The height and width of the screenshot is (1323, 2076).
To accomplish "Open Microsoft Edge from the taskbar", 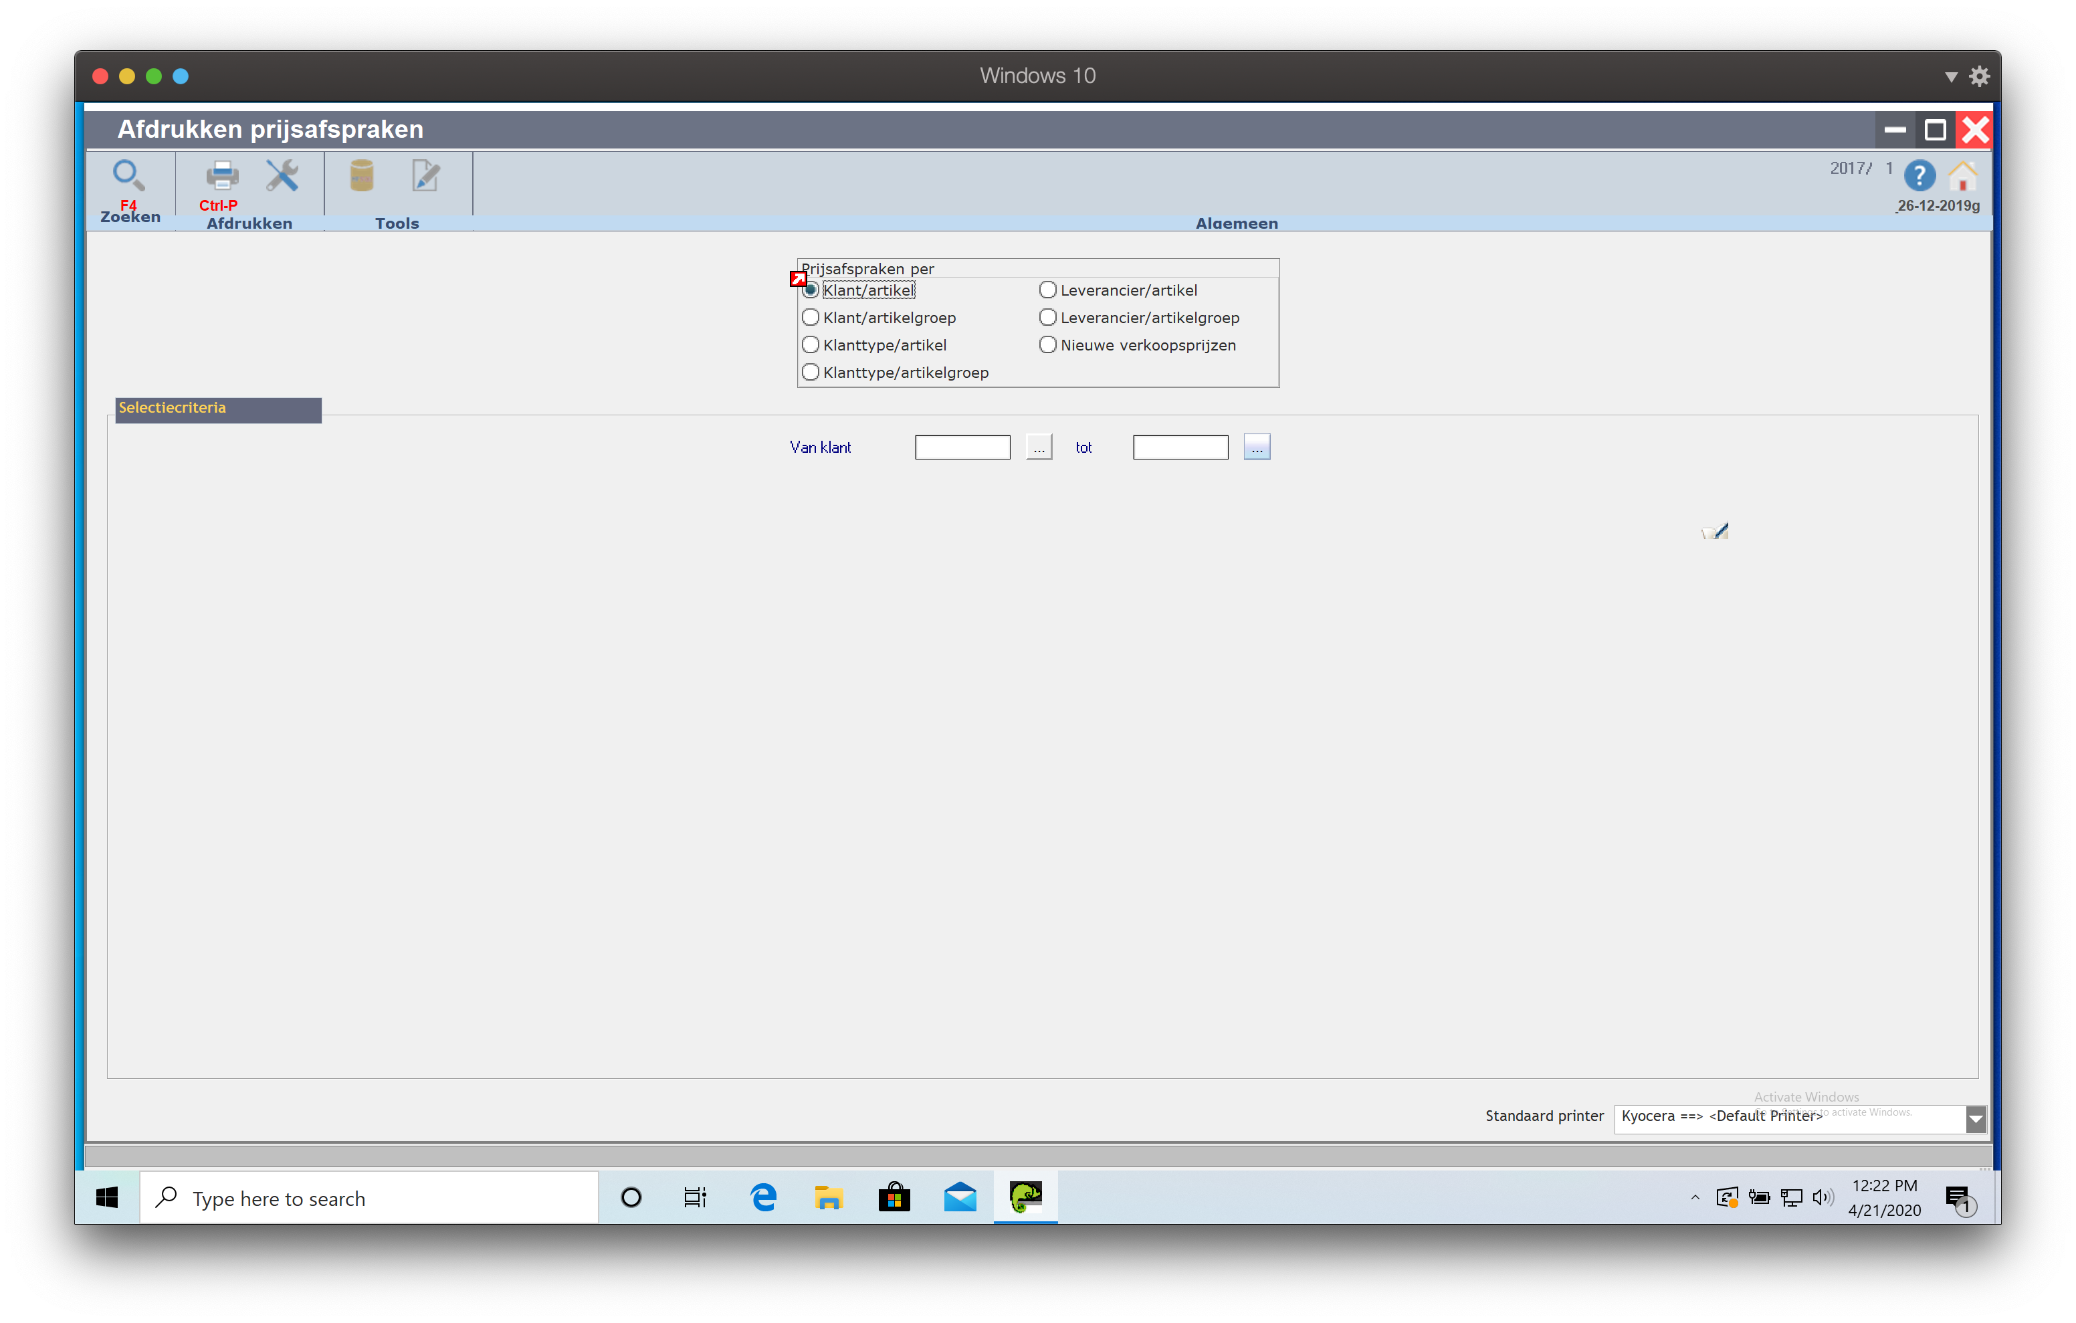I will pyautogui.click(x=763, y=1197).
